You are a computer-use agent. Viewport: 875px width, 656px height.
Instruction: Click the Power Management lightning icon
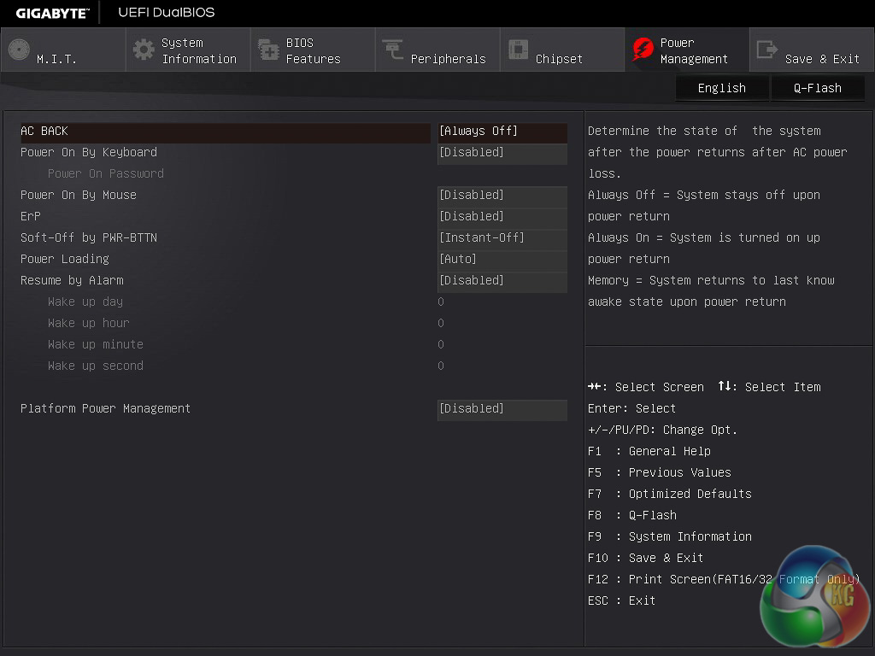[x=643, y=50]
